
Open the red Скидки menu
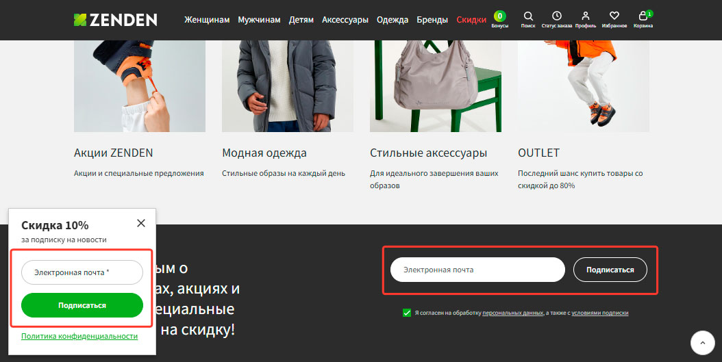[471, 20]
